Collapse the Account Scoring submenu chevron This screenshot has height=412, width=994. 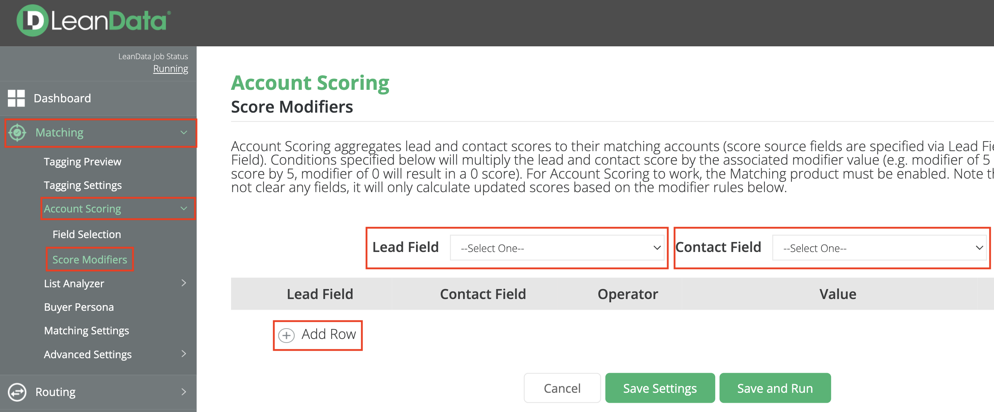[x=184, y=209]
